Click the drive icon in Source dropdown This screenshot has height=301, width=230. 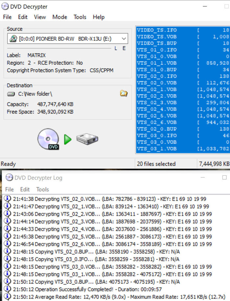pos(13,38)
